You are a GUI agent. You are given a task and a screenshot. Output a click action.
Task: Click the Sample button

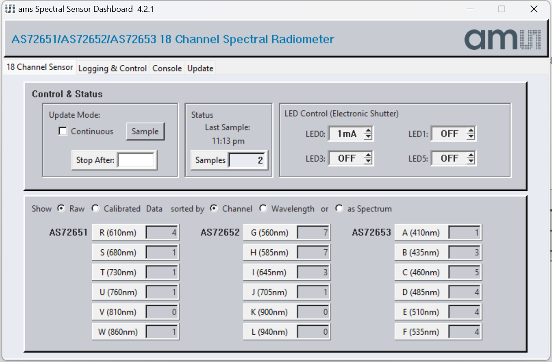coord(145,131)
